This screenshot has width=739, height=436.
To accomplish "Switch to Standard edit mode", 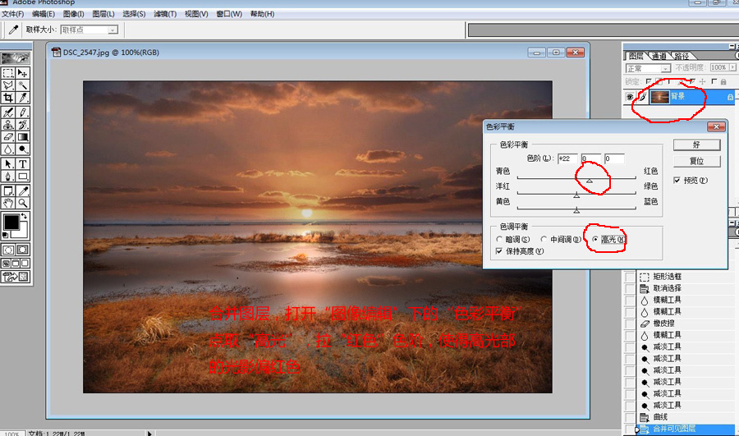I will pyautogui.click(x=8, y=250).
